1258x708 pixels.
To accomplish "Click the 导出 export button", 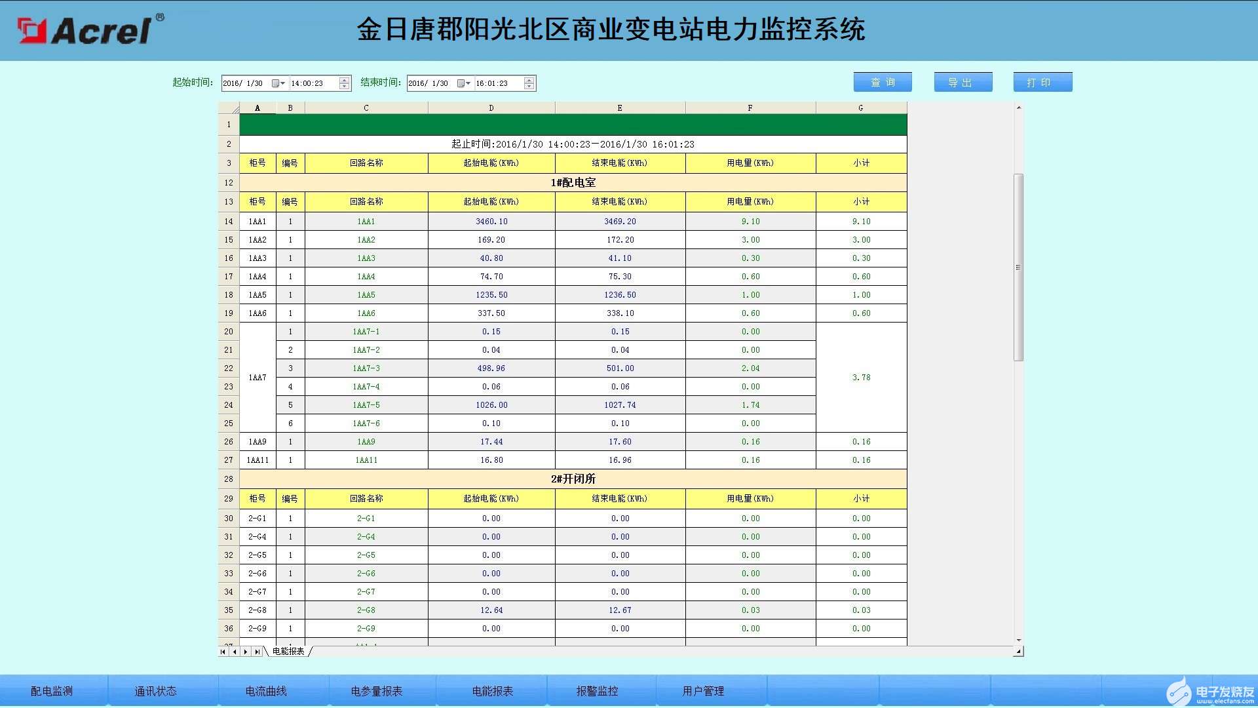I will [963, 81].
